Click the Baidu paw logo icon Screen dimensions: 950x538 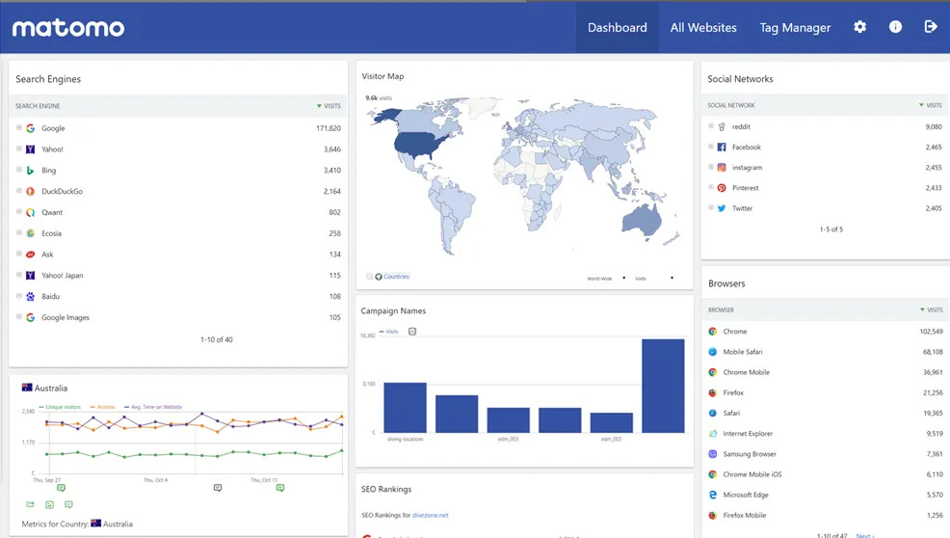click(x=30, y=297)
